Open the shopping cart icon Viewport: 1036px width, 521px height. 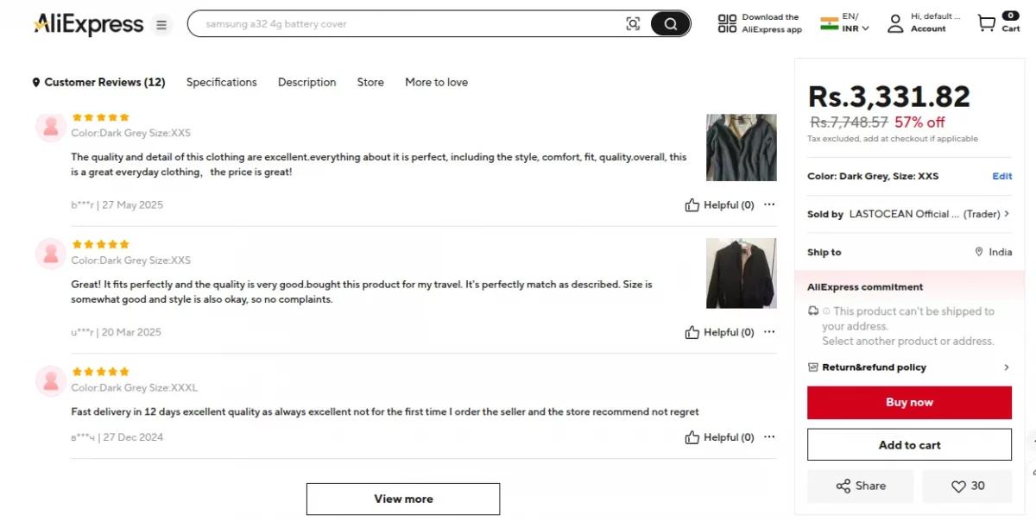tap(986, 23)
